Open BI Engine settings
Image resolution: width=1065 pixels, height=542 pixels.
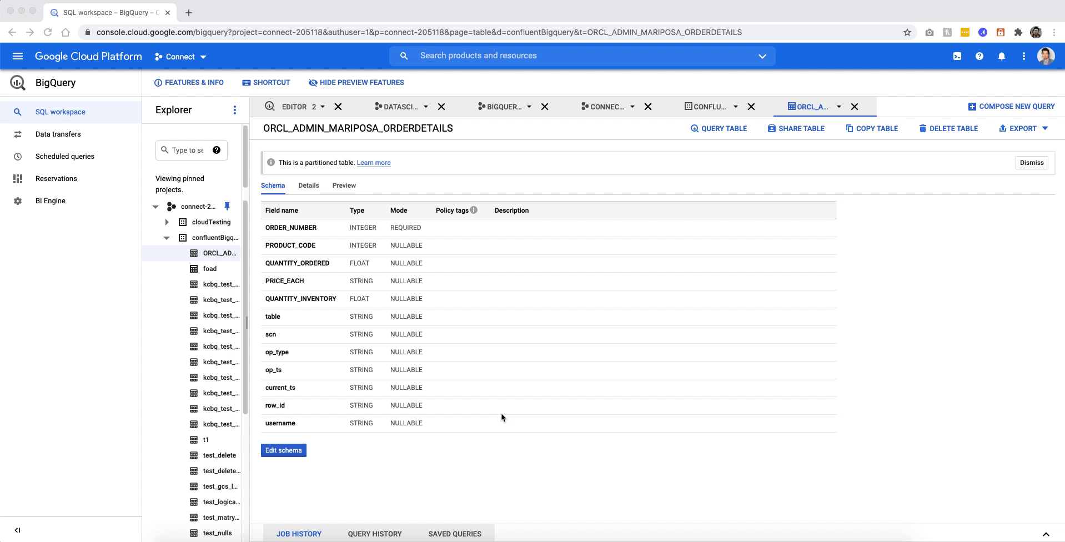pyautogui.click(x=50, y=200)
